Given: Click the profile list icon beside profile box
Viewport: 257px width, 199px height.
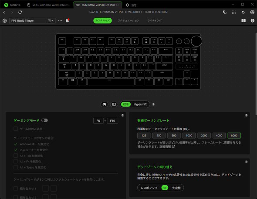Looking at the screenshot, I should [x=5, y=20].
